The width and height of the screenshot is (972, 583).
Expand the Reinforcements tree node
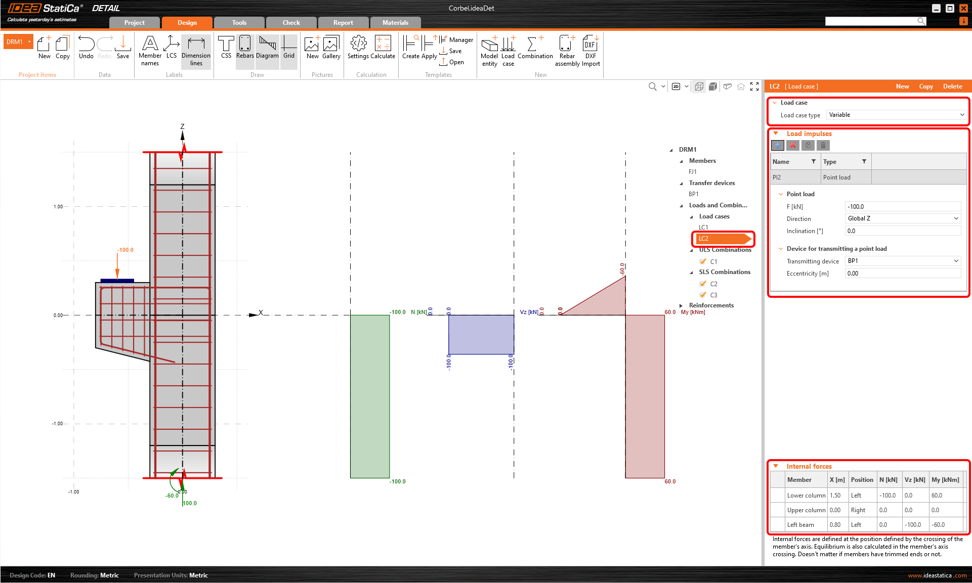(681, 305)
